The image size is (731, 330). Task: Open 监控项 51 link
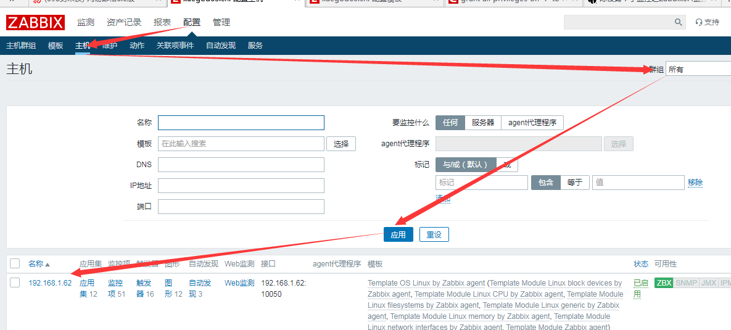pyautogui.click(x=117, y=289)
